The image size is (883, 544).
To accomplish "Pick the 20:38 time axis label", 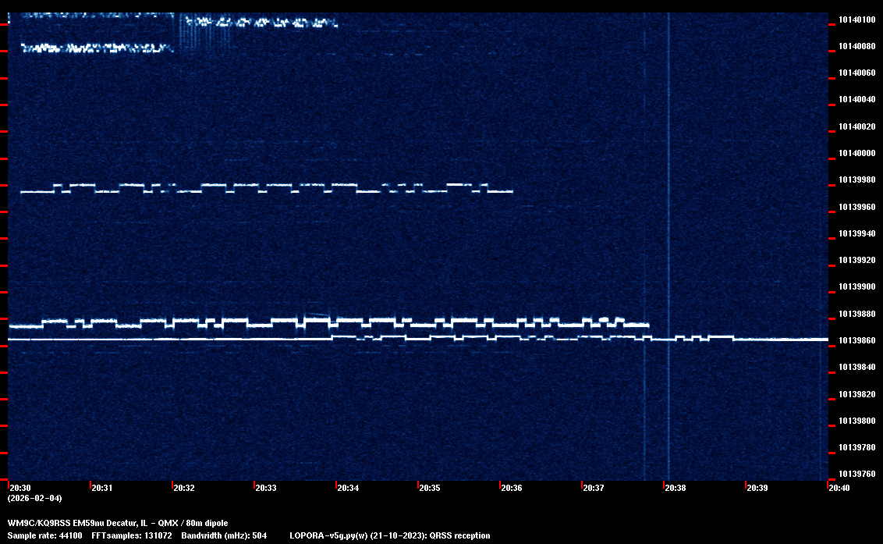I will coord(675,488).
